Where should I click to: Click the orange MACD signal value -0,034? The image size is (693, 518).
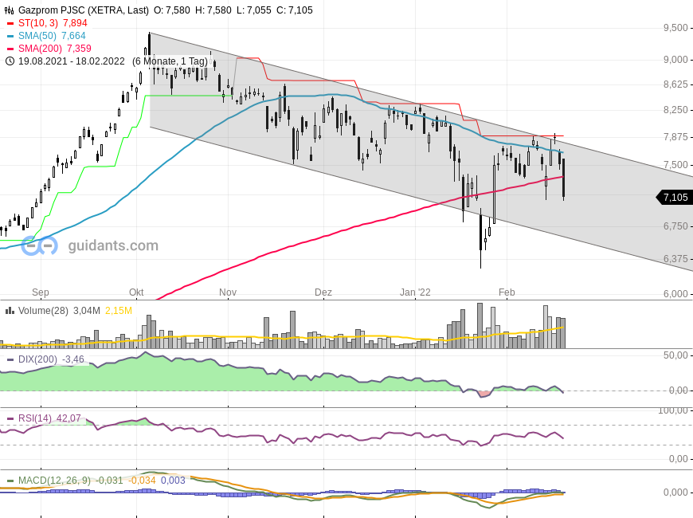[142, 481]
